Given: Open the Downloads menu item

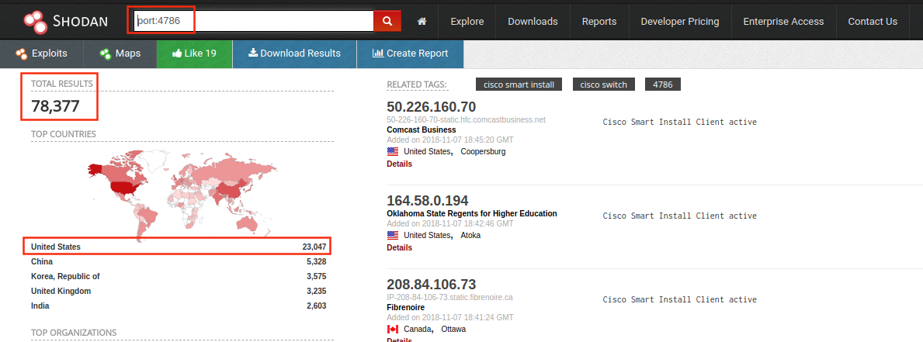Looking at the screenshot, I should [x=533, y=21].
